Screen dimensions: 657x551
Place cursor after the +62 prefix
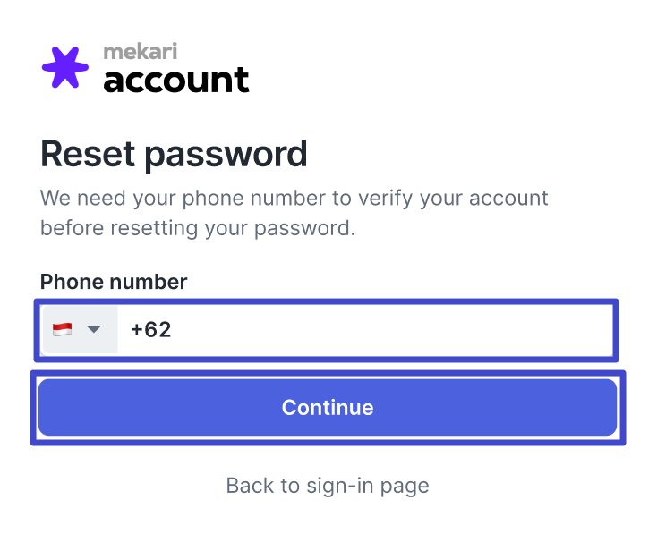click(x=173, y=330)
